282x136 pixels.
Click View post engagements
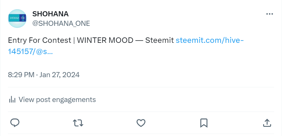coord(57,100)
